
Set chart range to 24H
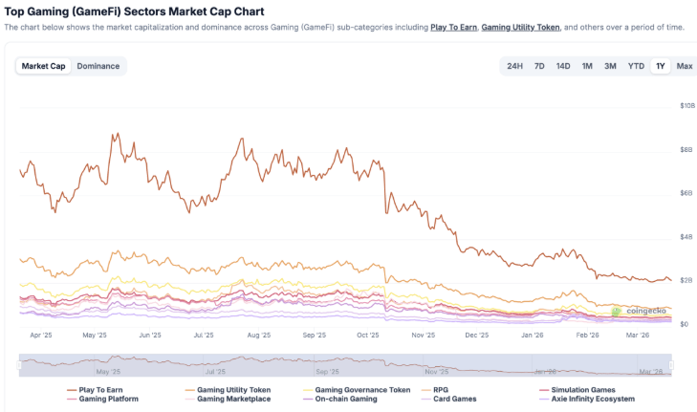514,66
